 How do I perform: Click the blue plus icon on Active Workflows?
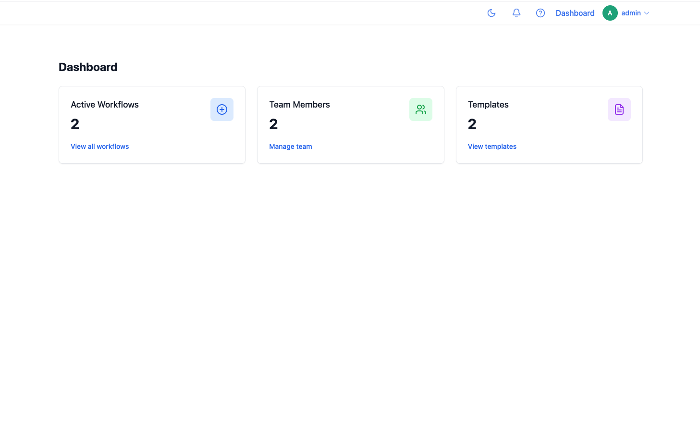[221, 109]
